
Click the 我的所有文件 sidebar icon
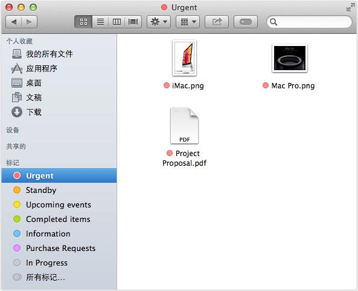[17, 54]
